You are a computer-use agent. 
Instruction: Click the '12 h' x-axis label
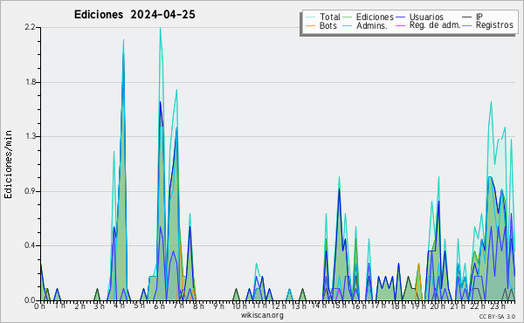(279, 306)
